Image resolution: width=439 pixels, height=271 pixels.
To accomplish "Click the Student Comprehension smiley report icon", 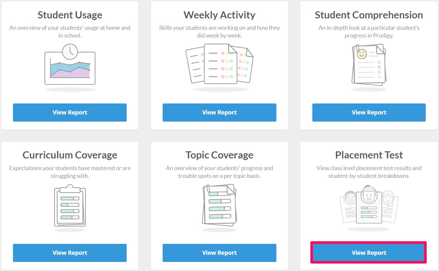I will click(369, 67).
